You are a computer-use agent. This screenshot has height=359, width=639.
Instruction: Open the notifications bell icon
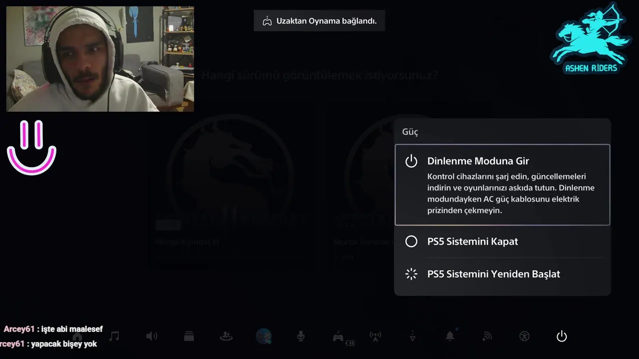[450, 336]
